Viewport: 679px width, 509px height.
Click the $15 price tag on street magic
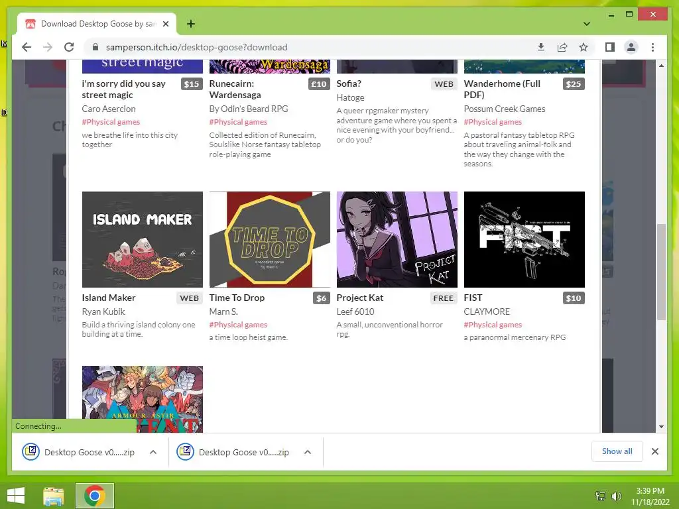[192, 84]
